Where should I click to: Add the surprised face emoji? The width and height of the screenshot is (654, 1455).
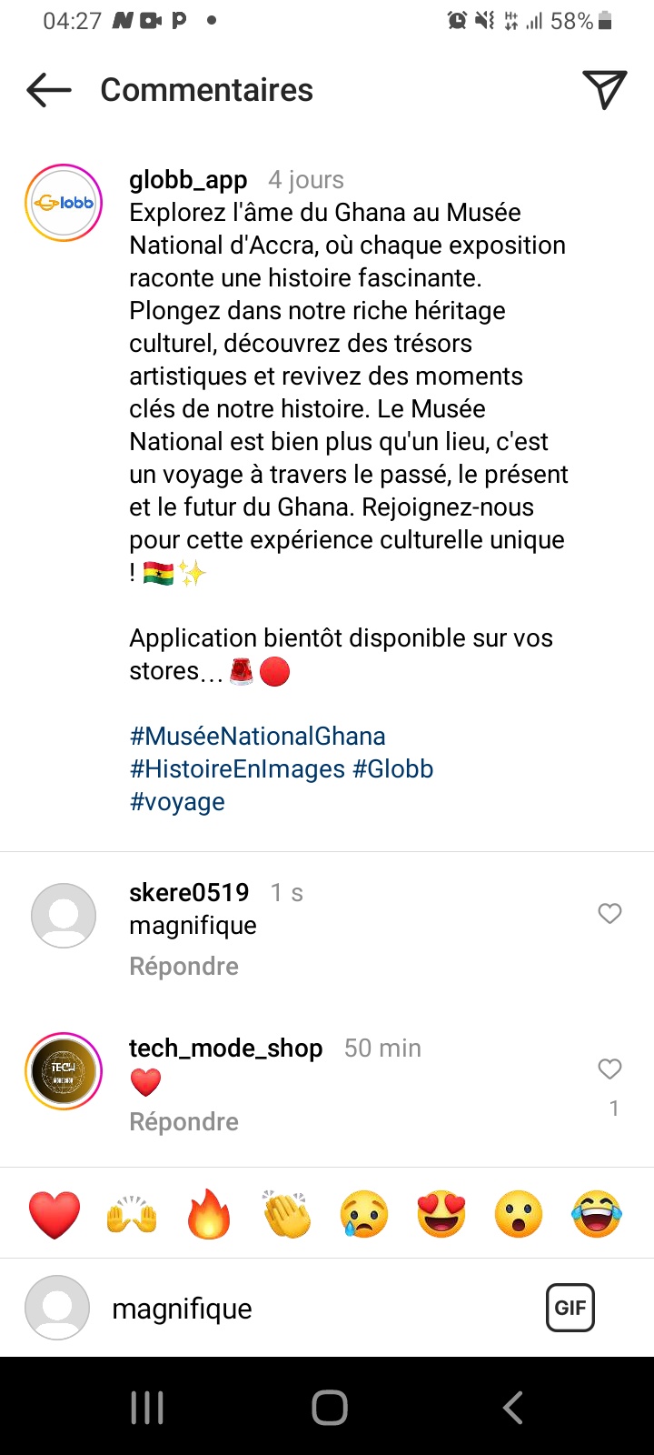(x=519, y=1215)
